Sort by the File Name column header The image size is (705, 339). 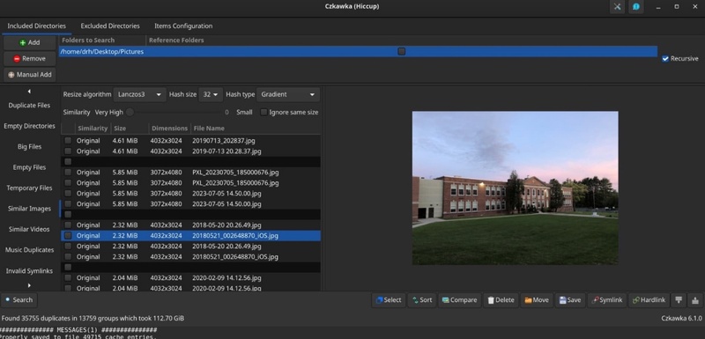click(256, 129)
